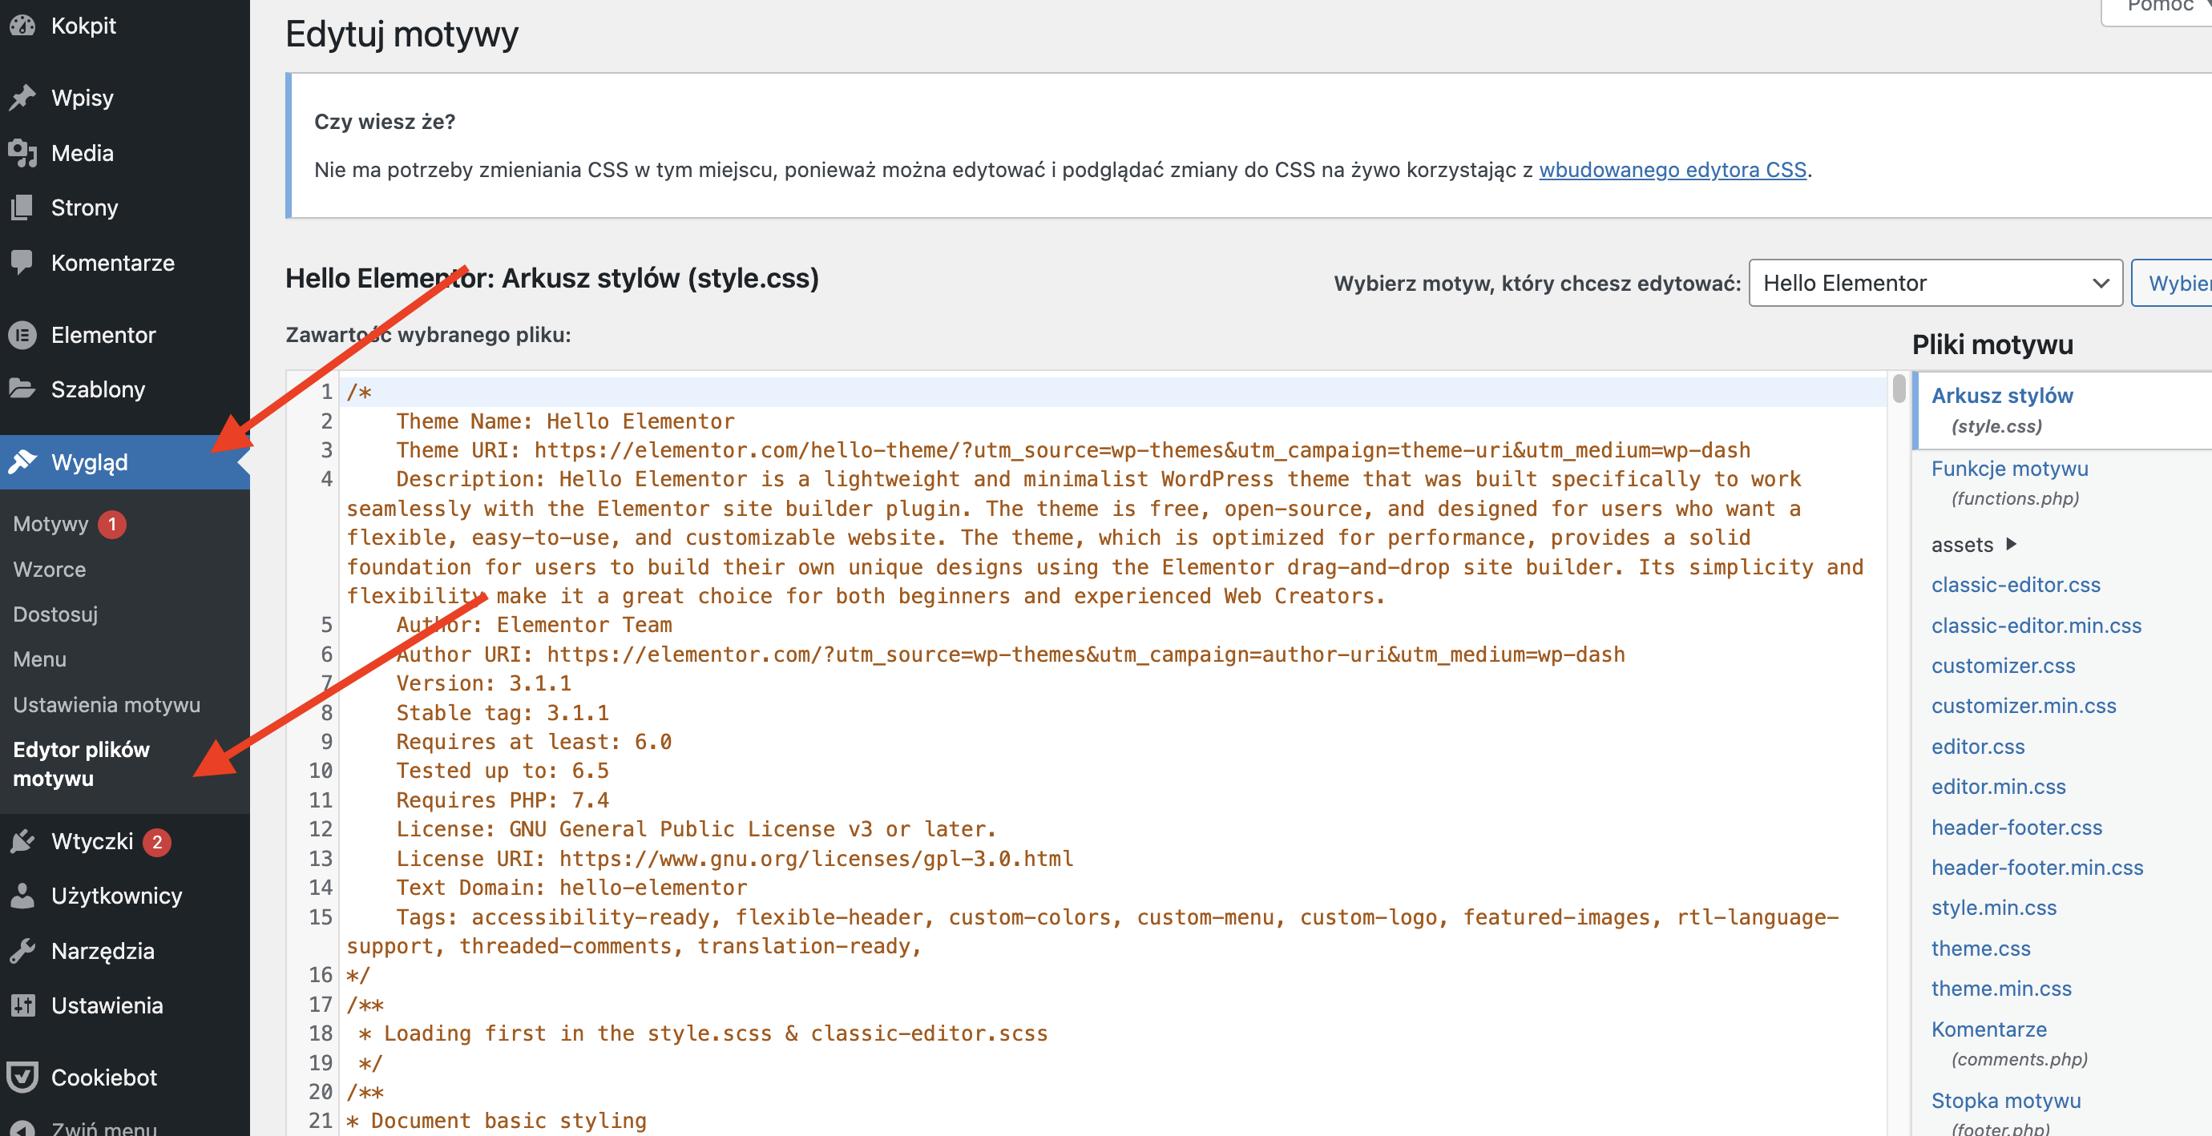The height and width of the screenshot is (1136, 2212).
Task: Click the Komentarze speech bubble icon
Action: (x=22, y=263)
